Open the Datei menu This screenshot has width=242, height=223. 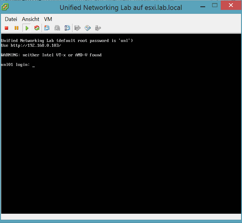click(11, 19)
